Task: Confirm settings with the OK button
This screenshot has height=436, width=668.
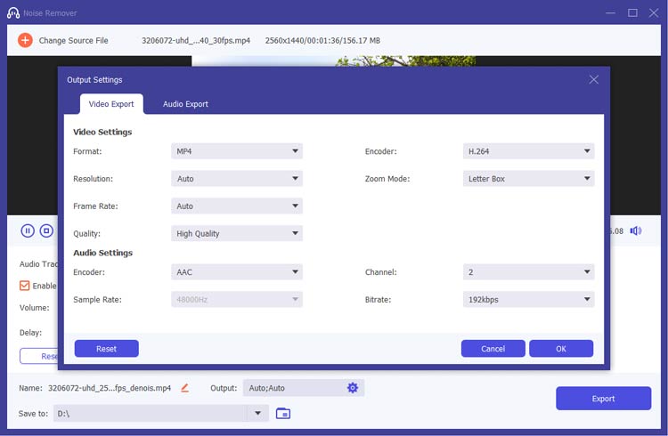Action: [x=561, y=349]
